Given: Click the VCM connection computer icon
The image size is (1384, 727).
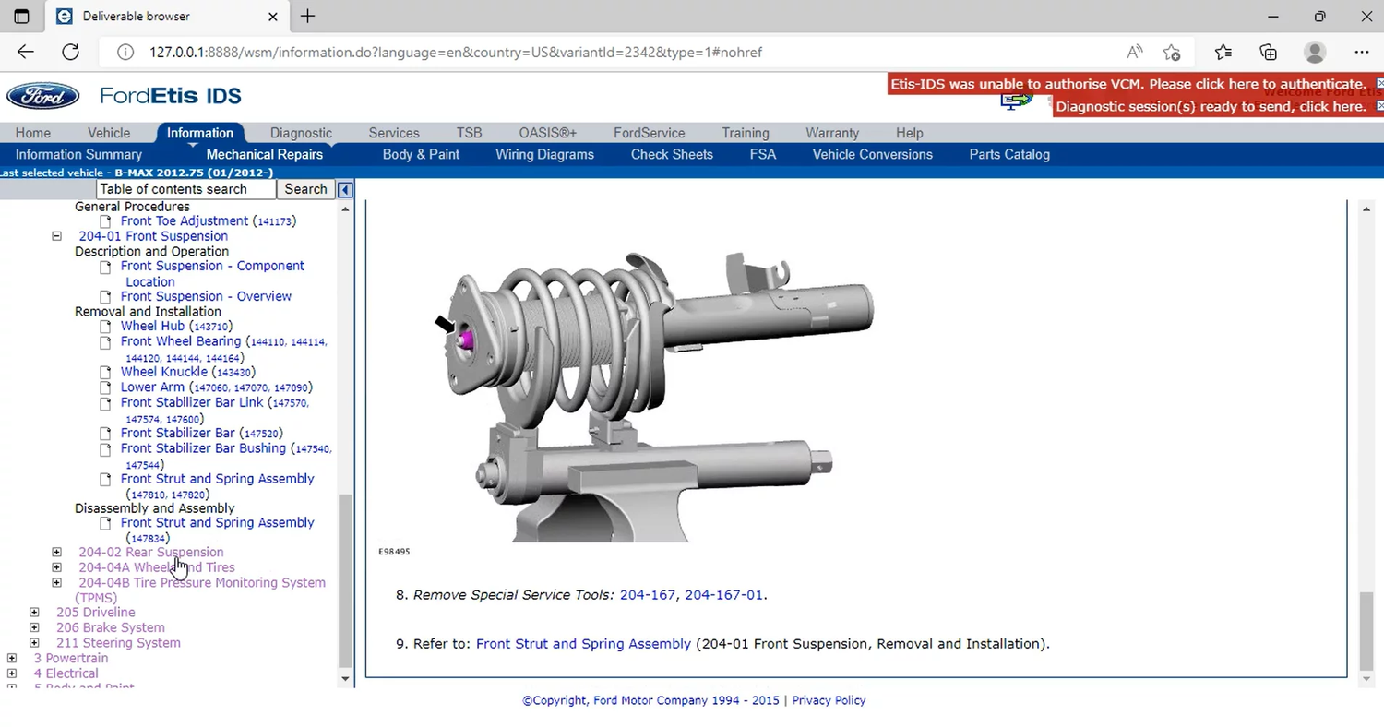Looking at the screenshot, I should (1015, 101).
